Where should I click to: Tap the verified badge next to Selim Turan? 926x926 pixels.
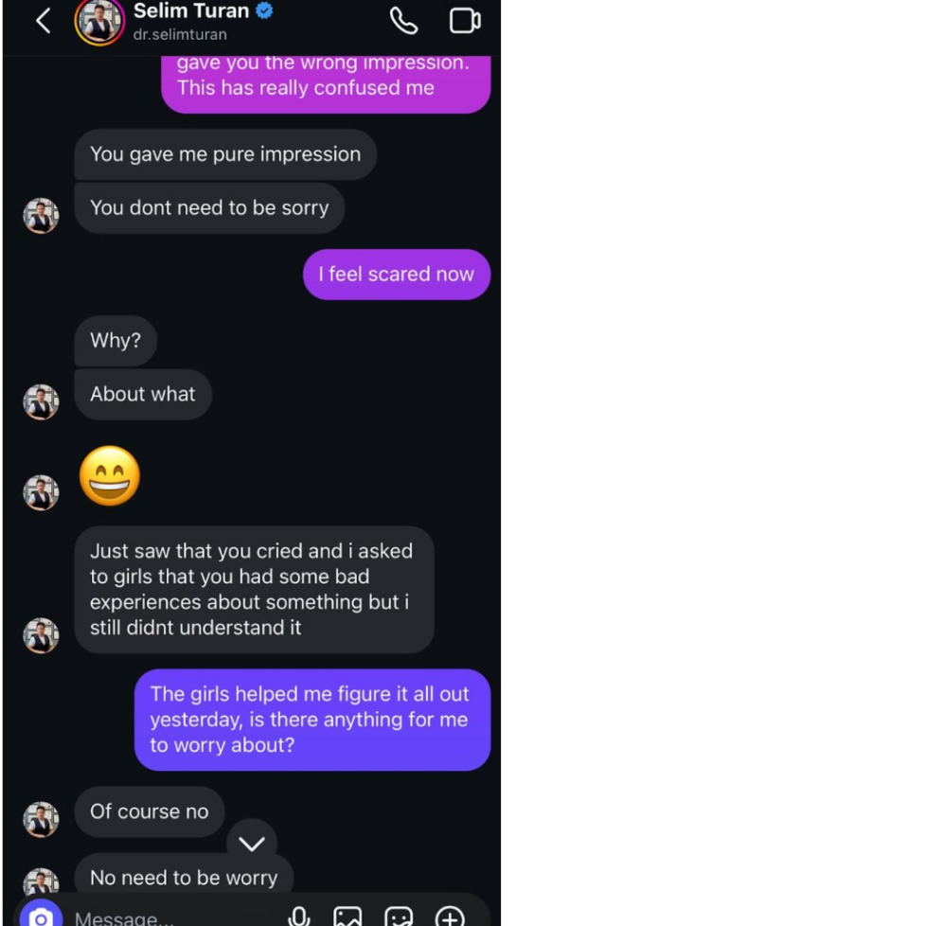(x=261, y=11)
